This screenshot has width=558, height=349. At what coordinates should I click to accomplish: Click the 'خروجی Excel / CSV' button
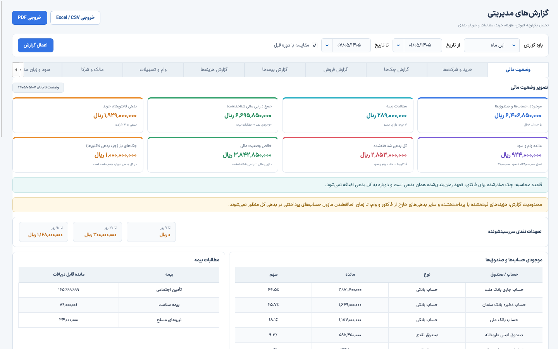coord(75,18)
